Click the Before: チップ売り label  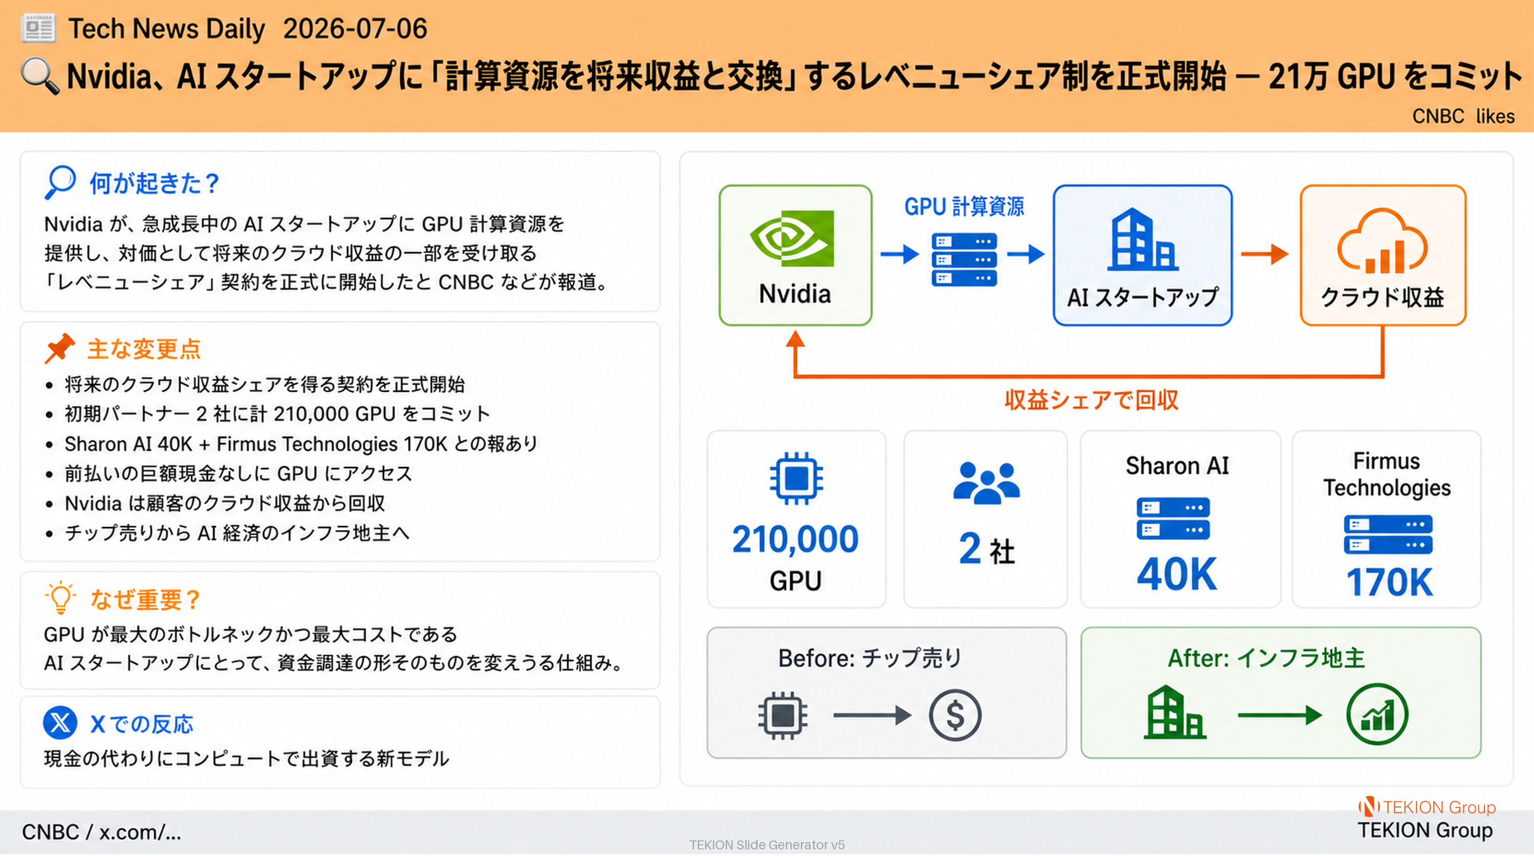pos(870,658)
